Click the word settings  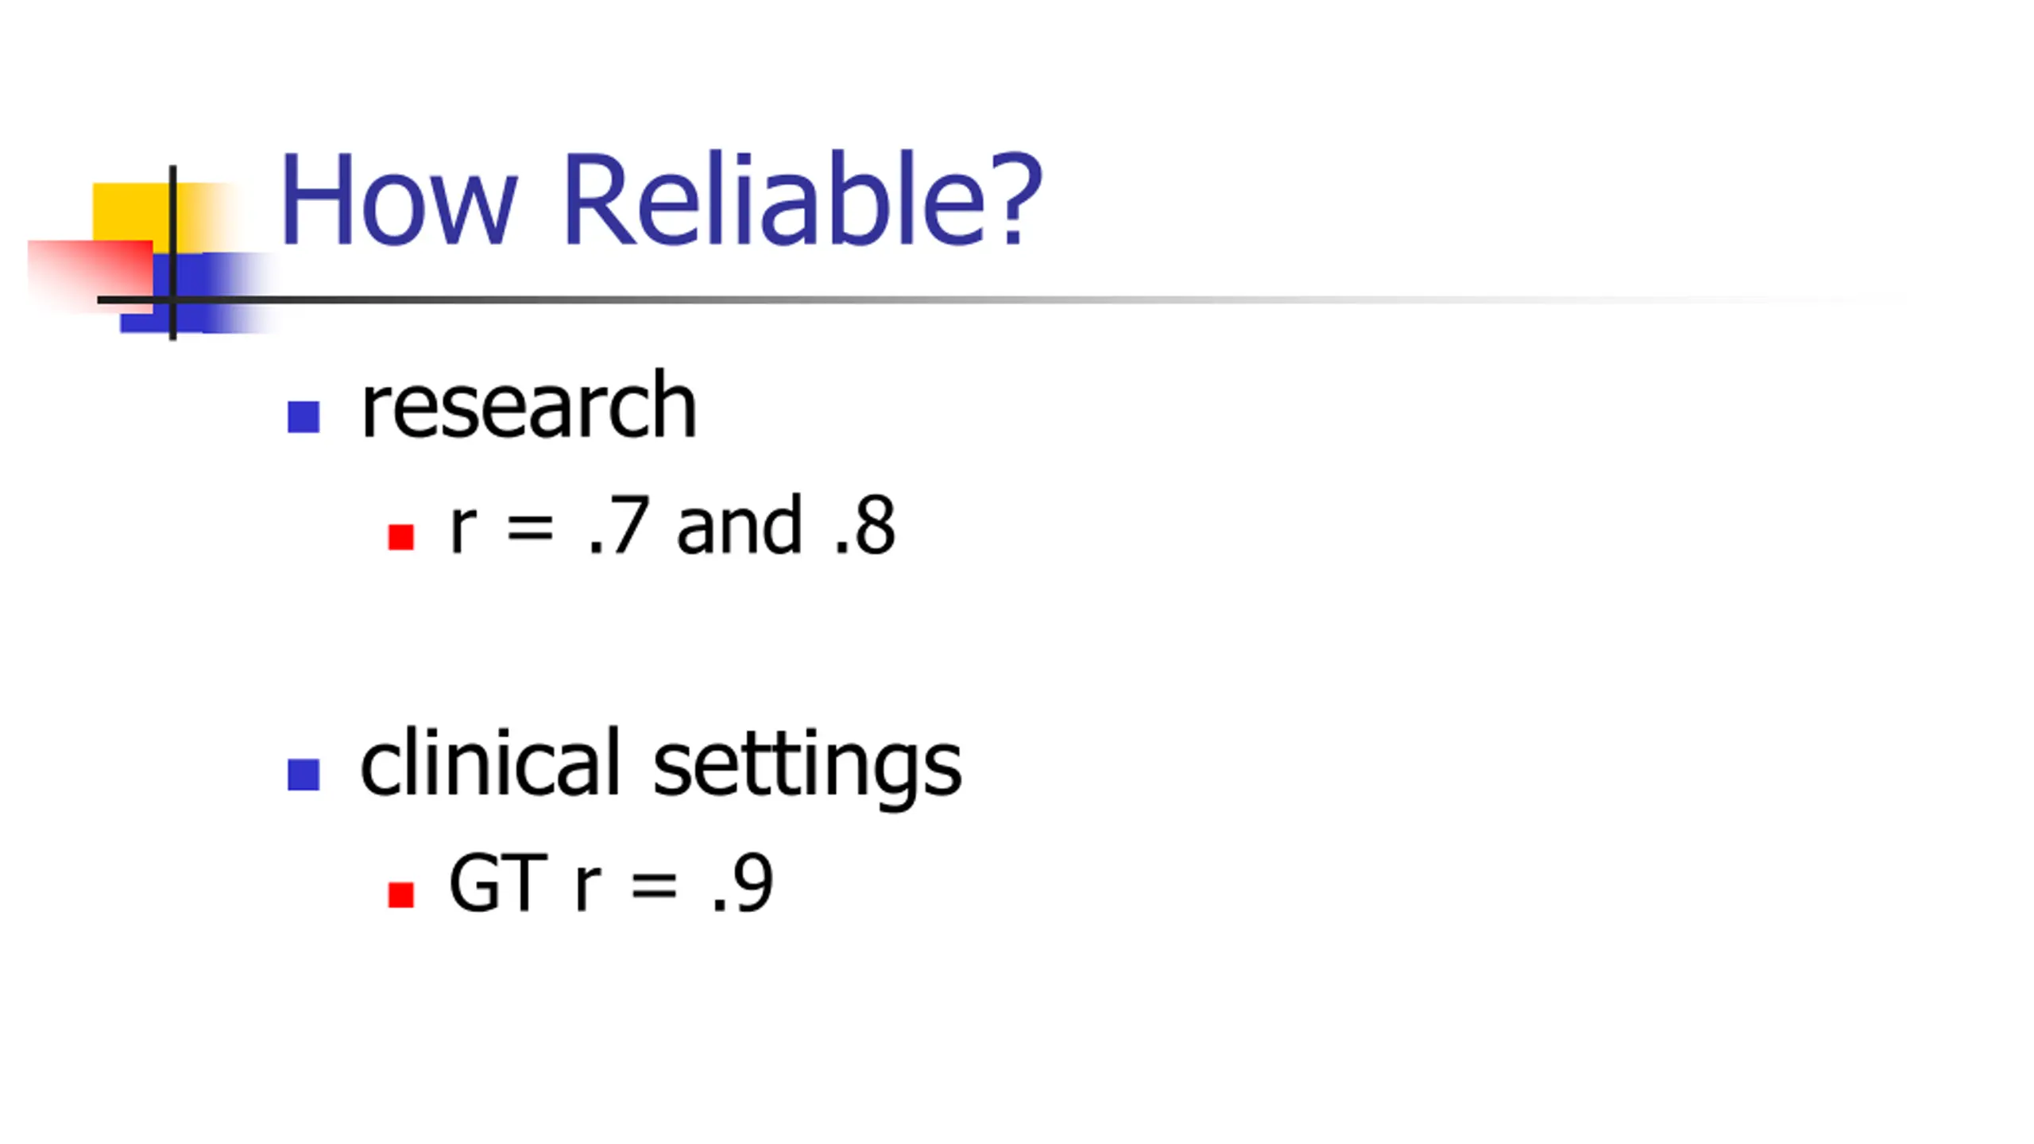(807, 767)
